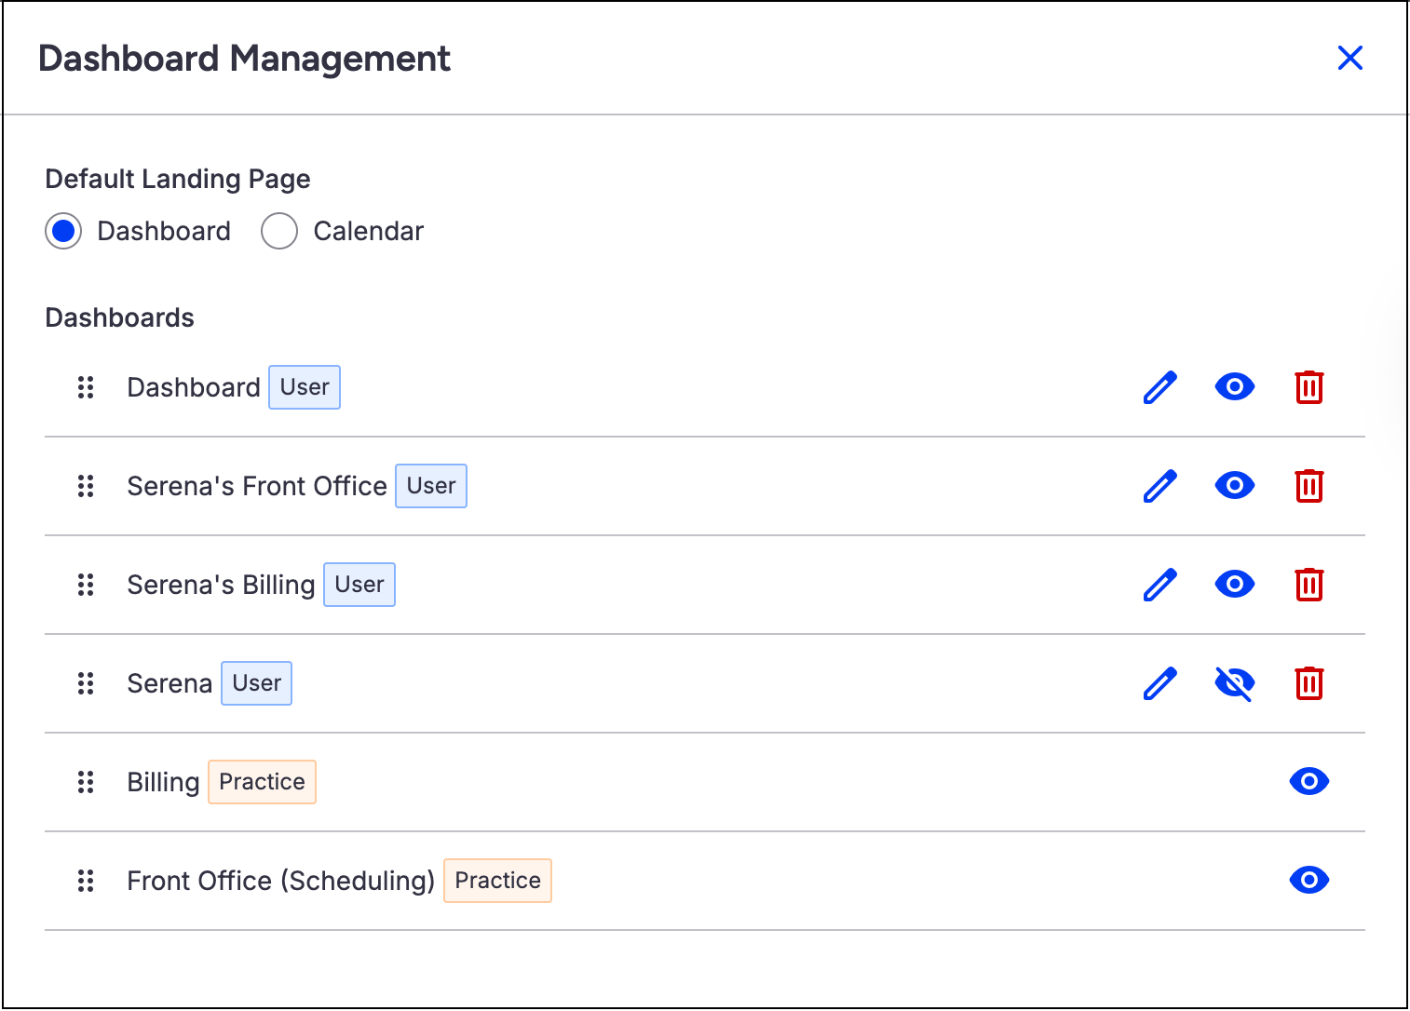Image resolution: width=1410 pixels, height=1011 pixels.
Task: Toggle visibility of Serena's Billing
Action: 1234,585
